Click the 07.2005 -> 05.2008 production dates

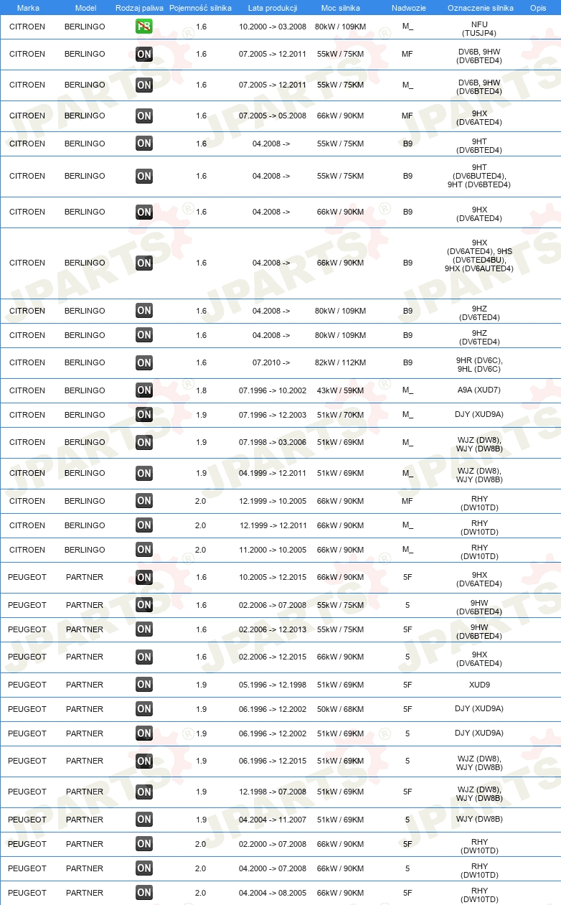273,116
